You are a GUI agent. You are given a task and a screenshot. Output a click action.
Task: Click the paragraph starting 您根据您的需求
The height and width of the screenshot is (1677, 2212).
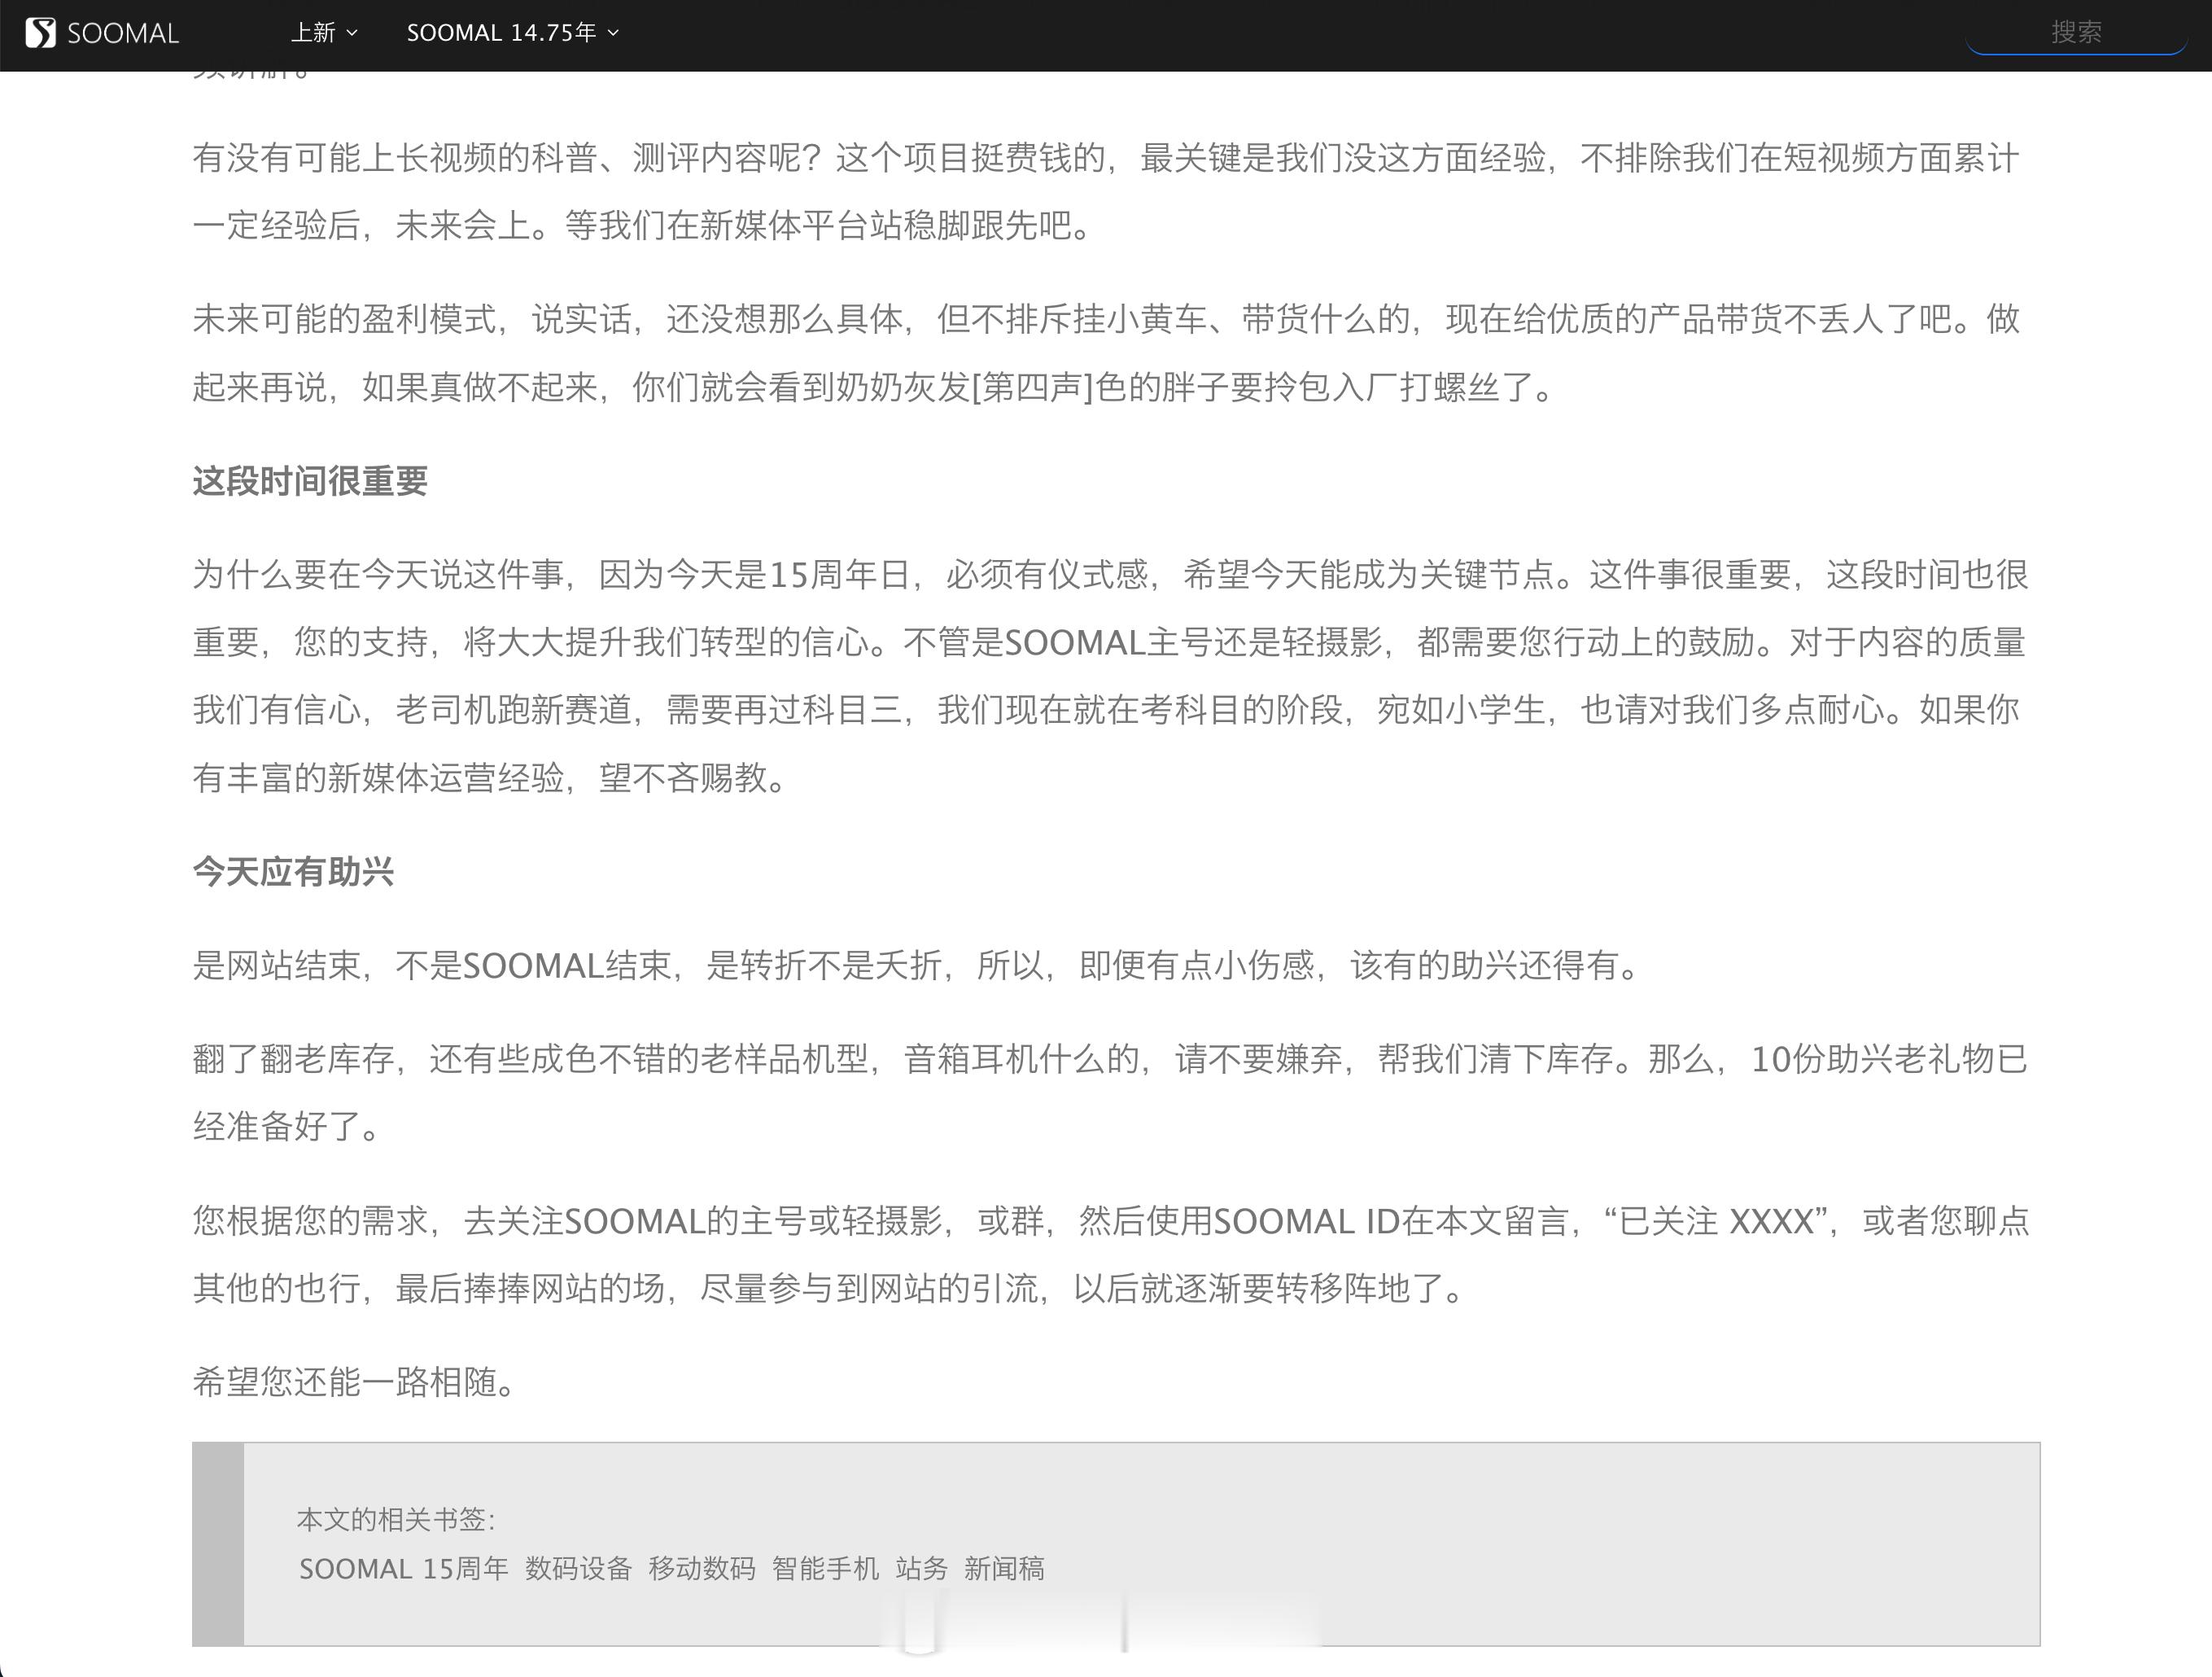pyautogui.click(x=1110, y=1254)
